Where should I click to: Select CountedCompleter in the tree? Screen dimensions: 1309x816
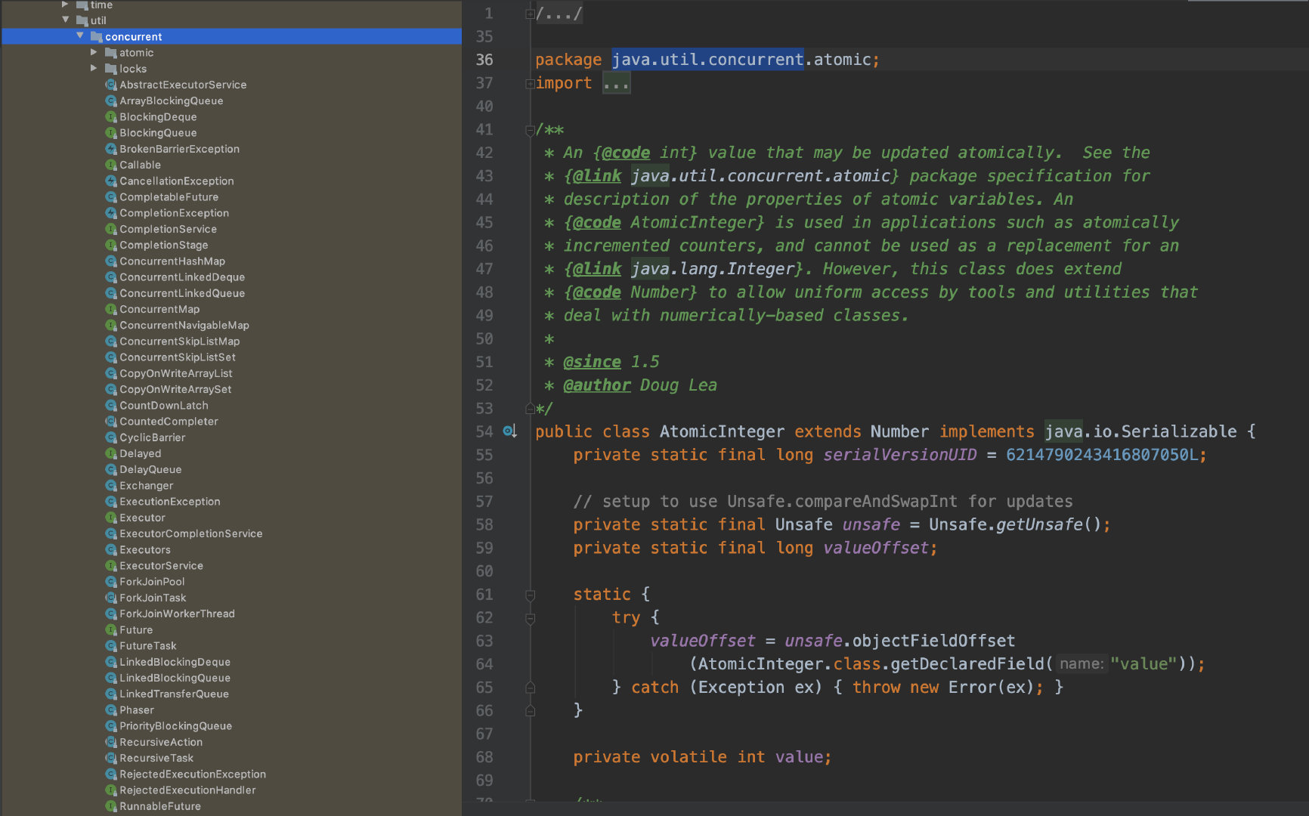pos(169,422)
